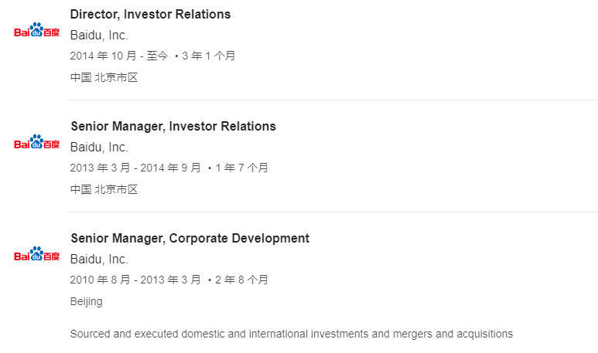
Task: Open the Baidu logo next to Senior Manager, Investor Relations
Action: coord(36,141)
